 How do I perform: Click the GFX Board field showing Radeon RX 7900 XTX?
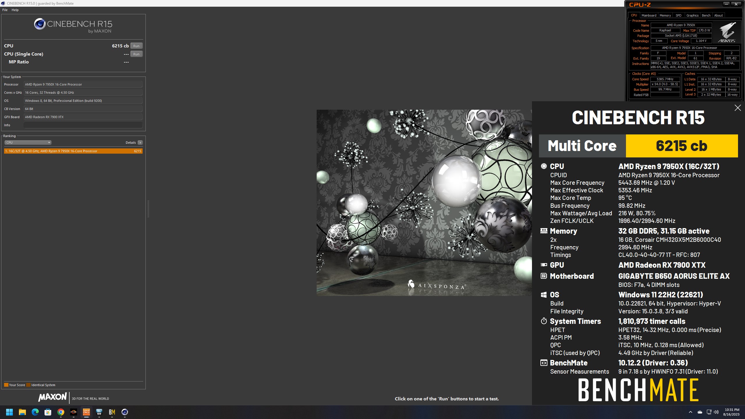(83, 117)
